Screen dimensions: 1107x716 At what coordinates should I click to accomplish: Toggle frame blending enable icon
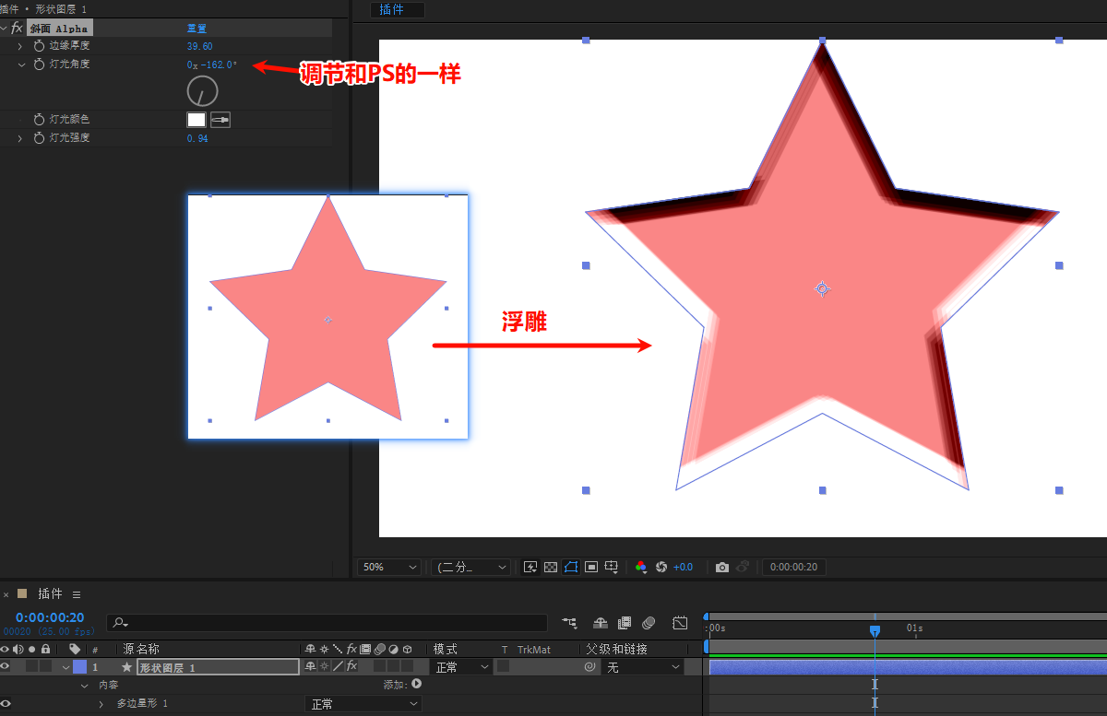(625, 624)
